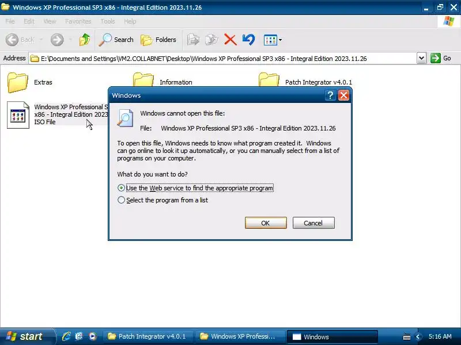461x345 pixels.
Task: Click the folder icon in Address field
Action: [x=35, y=59]
